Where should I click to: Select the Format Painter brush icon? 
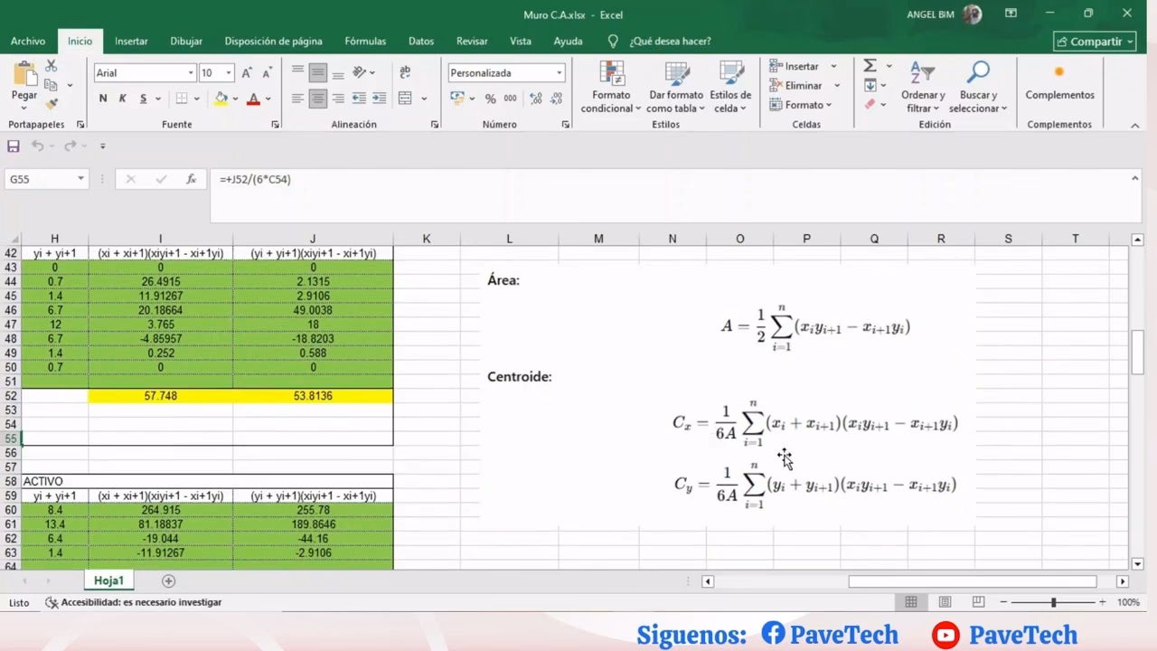point(52,105)
